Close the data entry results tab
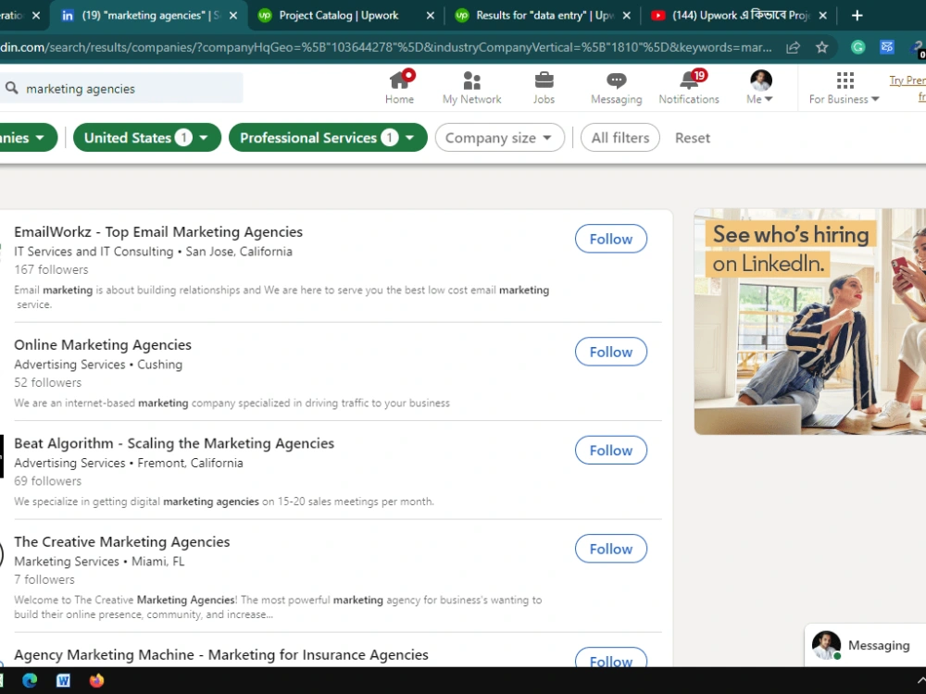 (x=627, y=16)
